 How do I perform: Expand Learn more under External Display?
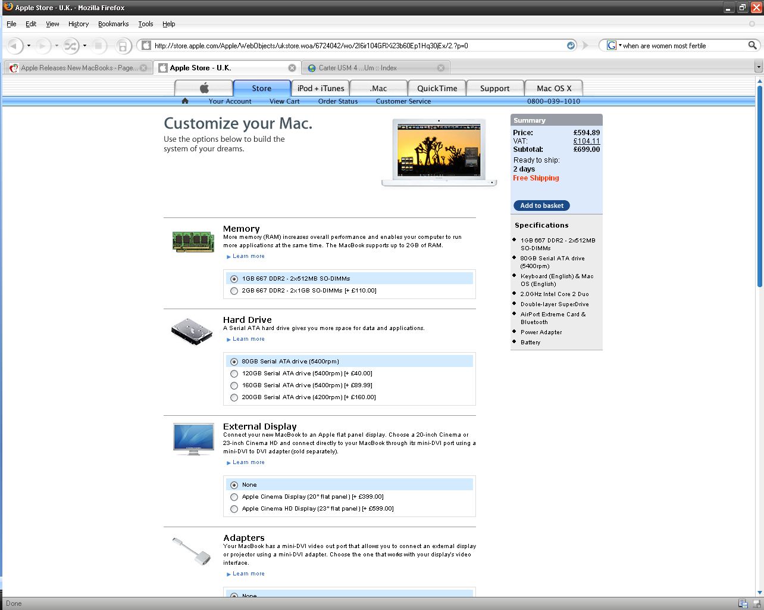tap(249, 462)
